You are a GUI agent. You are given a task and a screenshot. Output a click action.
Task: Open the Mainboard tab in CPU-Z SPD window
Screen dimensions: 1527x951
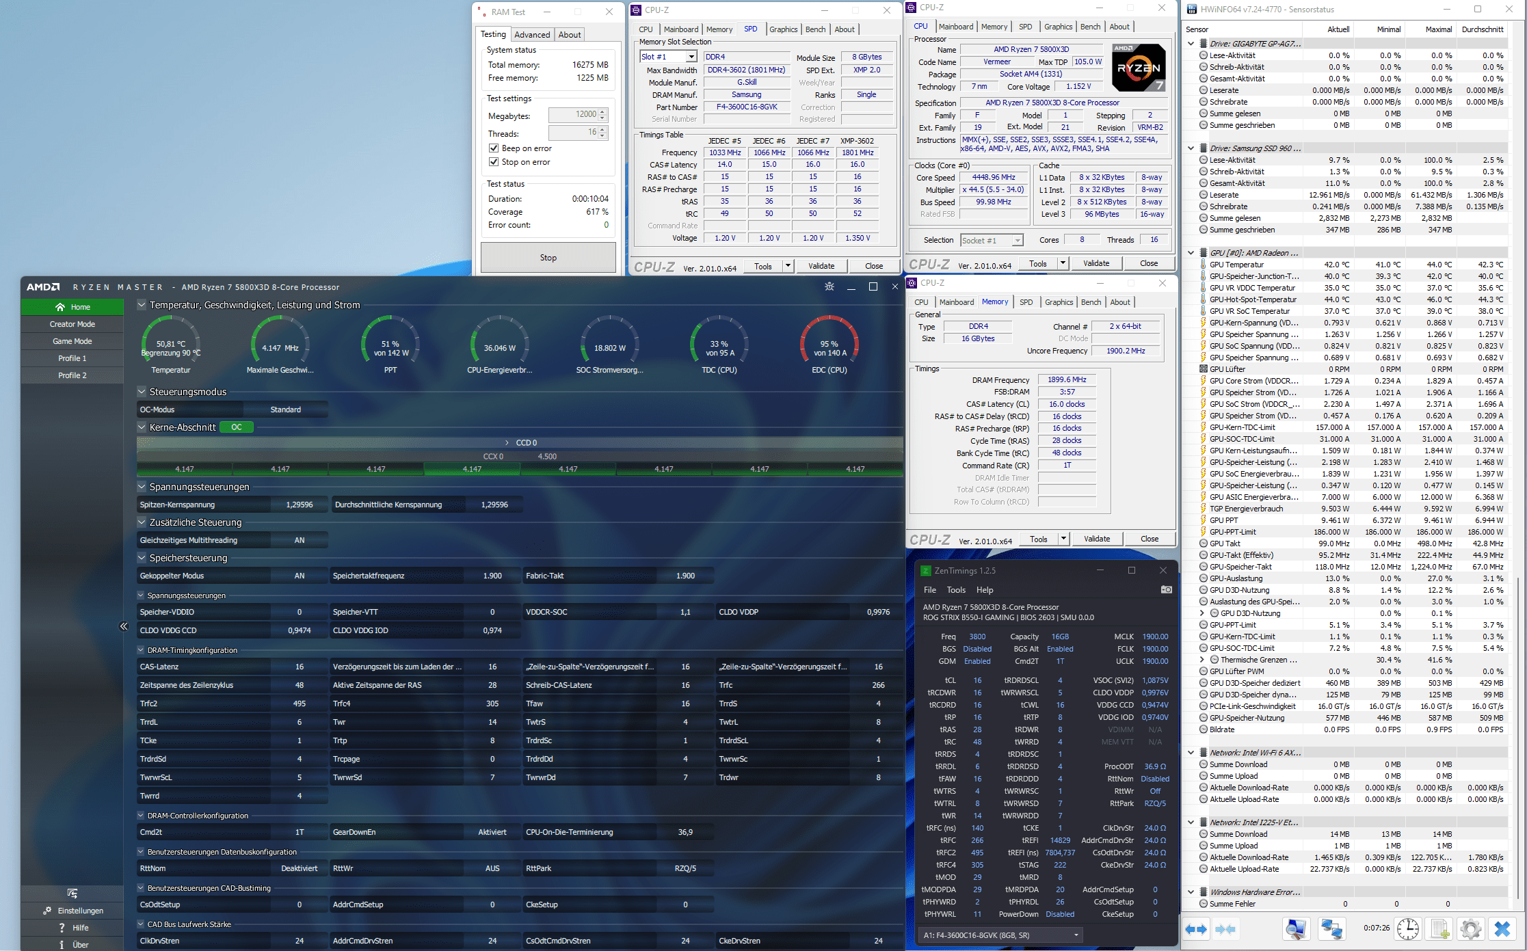[x=681, y=29]
